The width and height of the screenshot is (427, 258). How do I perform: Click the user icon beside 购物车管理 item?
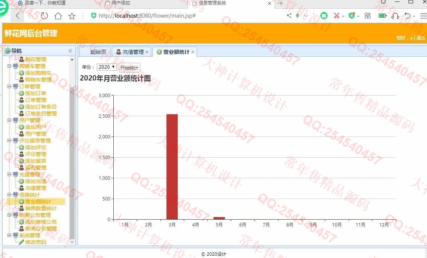21,80
